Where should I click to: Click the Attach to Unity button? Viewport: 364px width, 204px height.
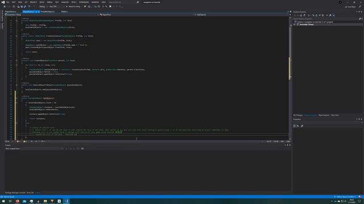(x=74, y=6)
